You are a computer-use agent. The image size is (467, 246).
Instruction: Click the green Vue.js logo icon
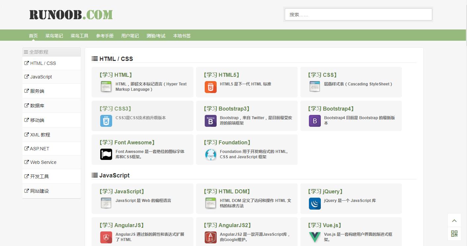pos(315,237)
